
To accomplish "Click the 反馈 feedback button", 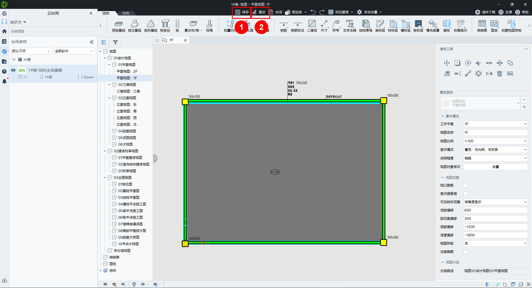I will (505, 12).
